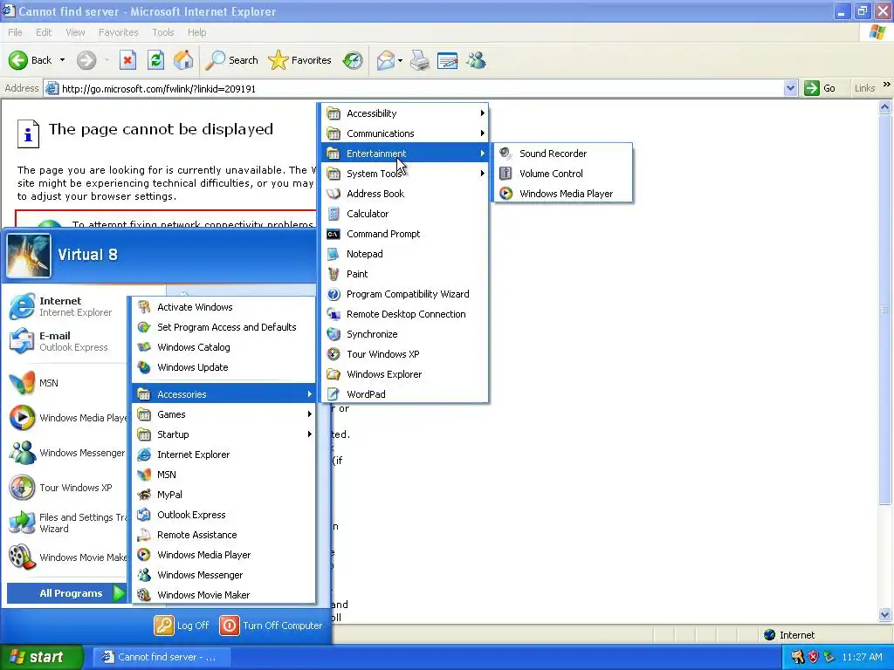894x670 pixels.
Task: Click the Home icon in IE toolbar
Action: tap(183, 60)
